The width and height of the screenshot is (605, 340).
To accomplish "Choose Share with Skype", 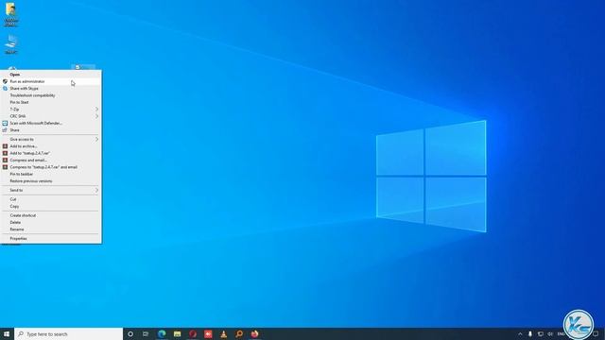I will point(51,88).
